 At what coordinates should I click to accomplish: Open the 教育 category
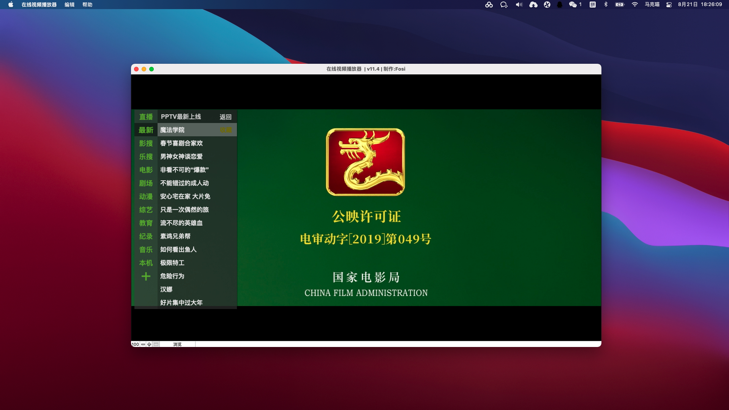click(146, 223)
